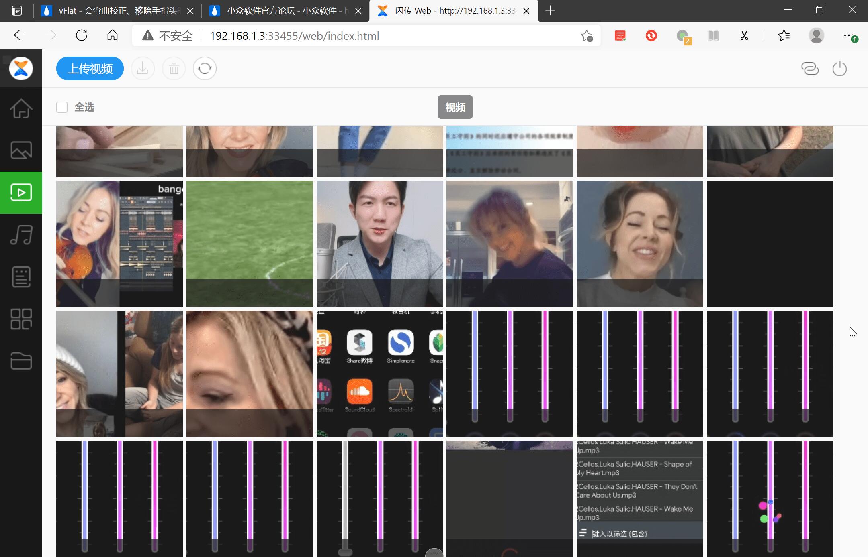Open the Documents section in sidebar
This screenshot has height=557, width=868.
[21, 277]
